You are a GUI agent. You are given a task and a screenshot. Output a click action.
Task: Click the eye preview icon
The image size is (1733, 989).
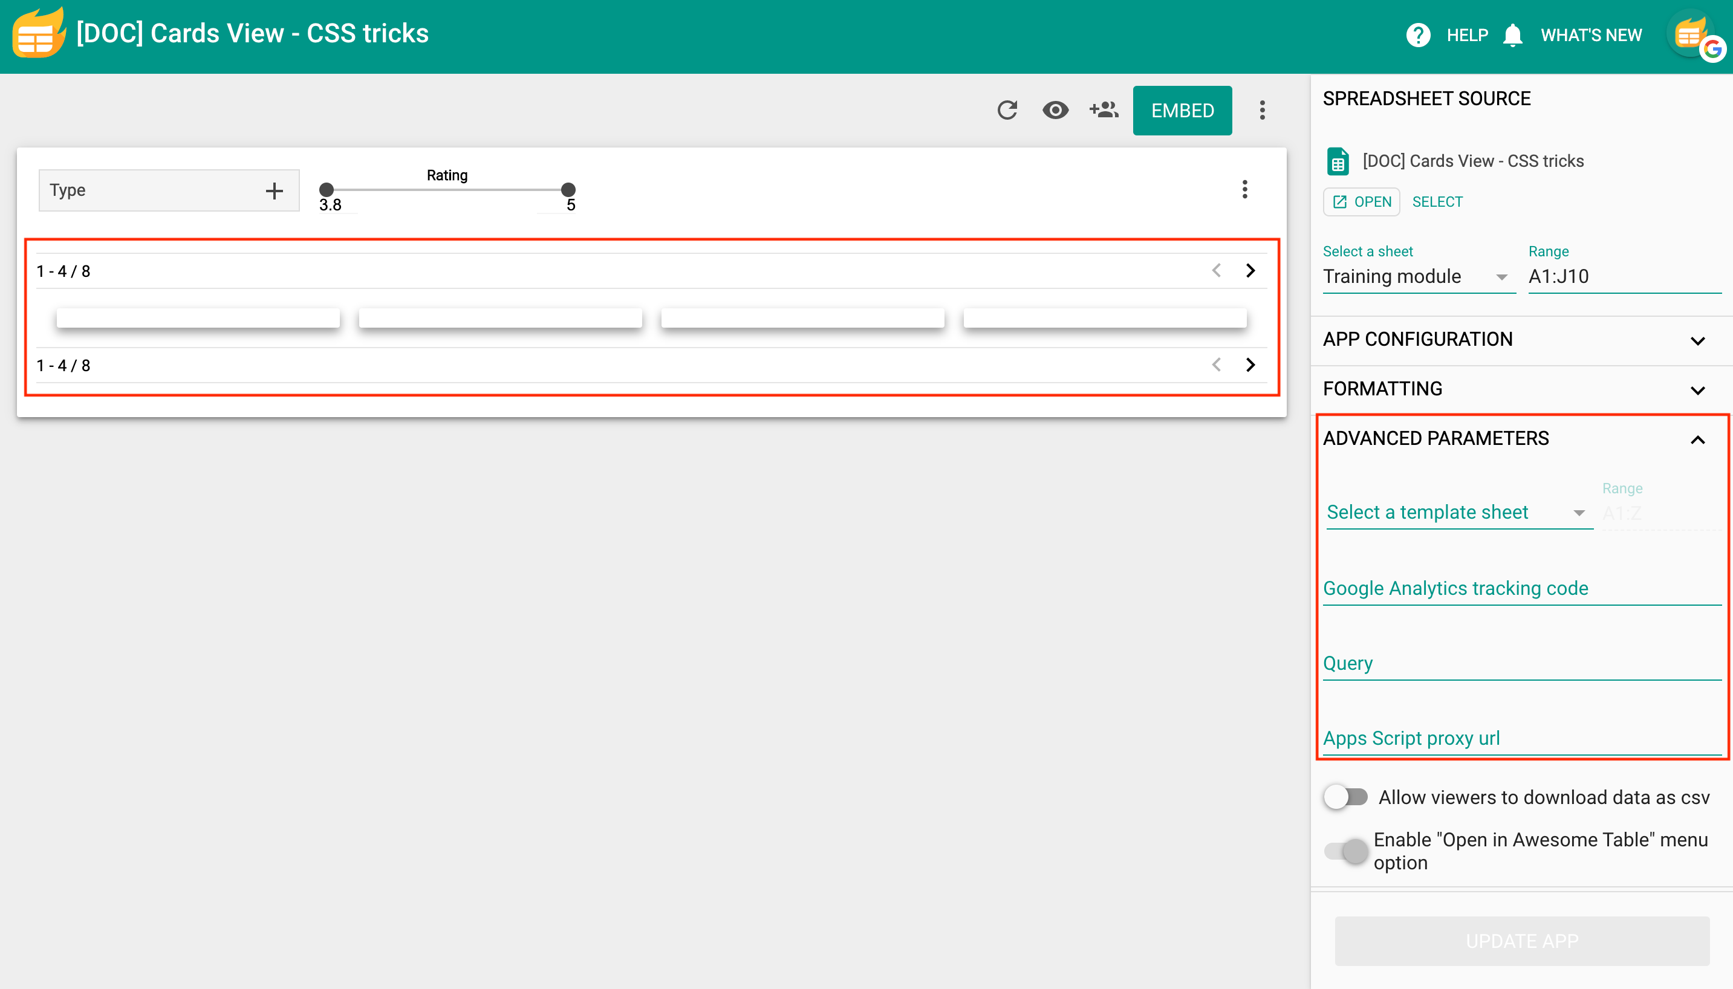pos(1055,110)
